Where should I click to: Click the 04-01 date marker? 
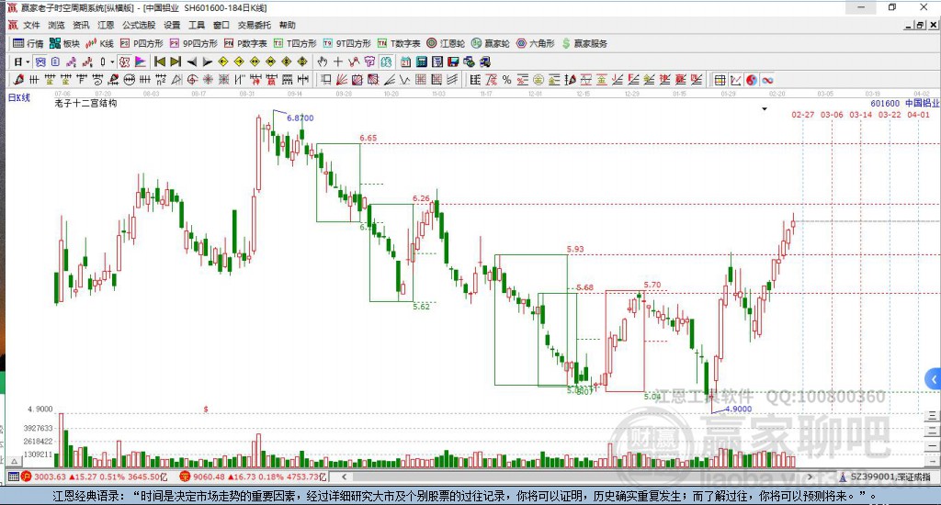918,115
